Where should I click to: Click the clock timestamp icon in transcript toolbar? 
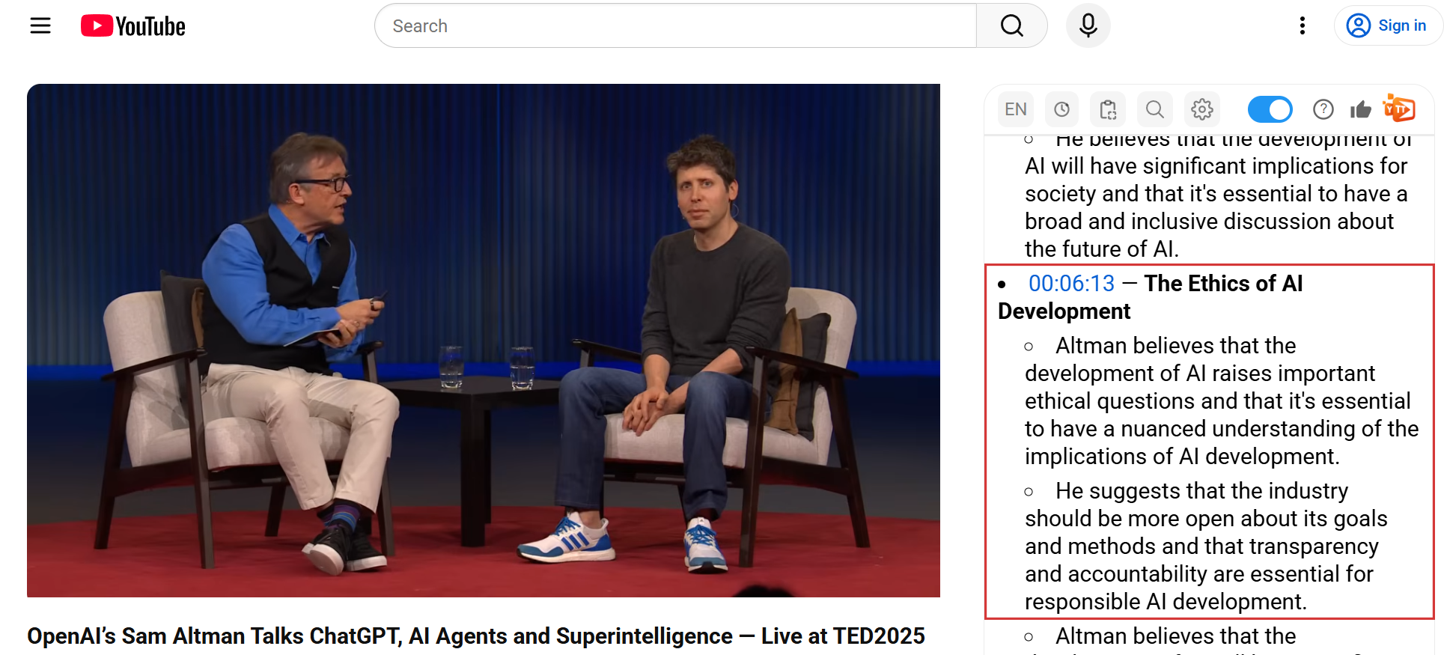coord(1061,110)
